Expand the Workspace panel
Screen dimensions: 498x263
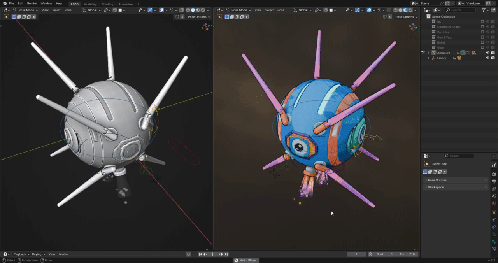[456, 187]
